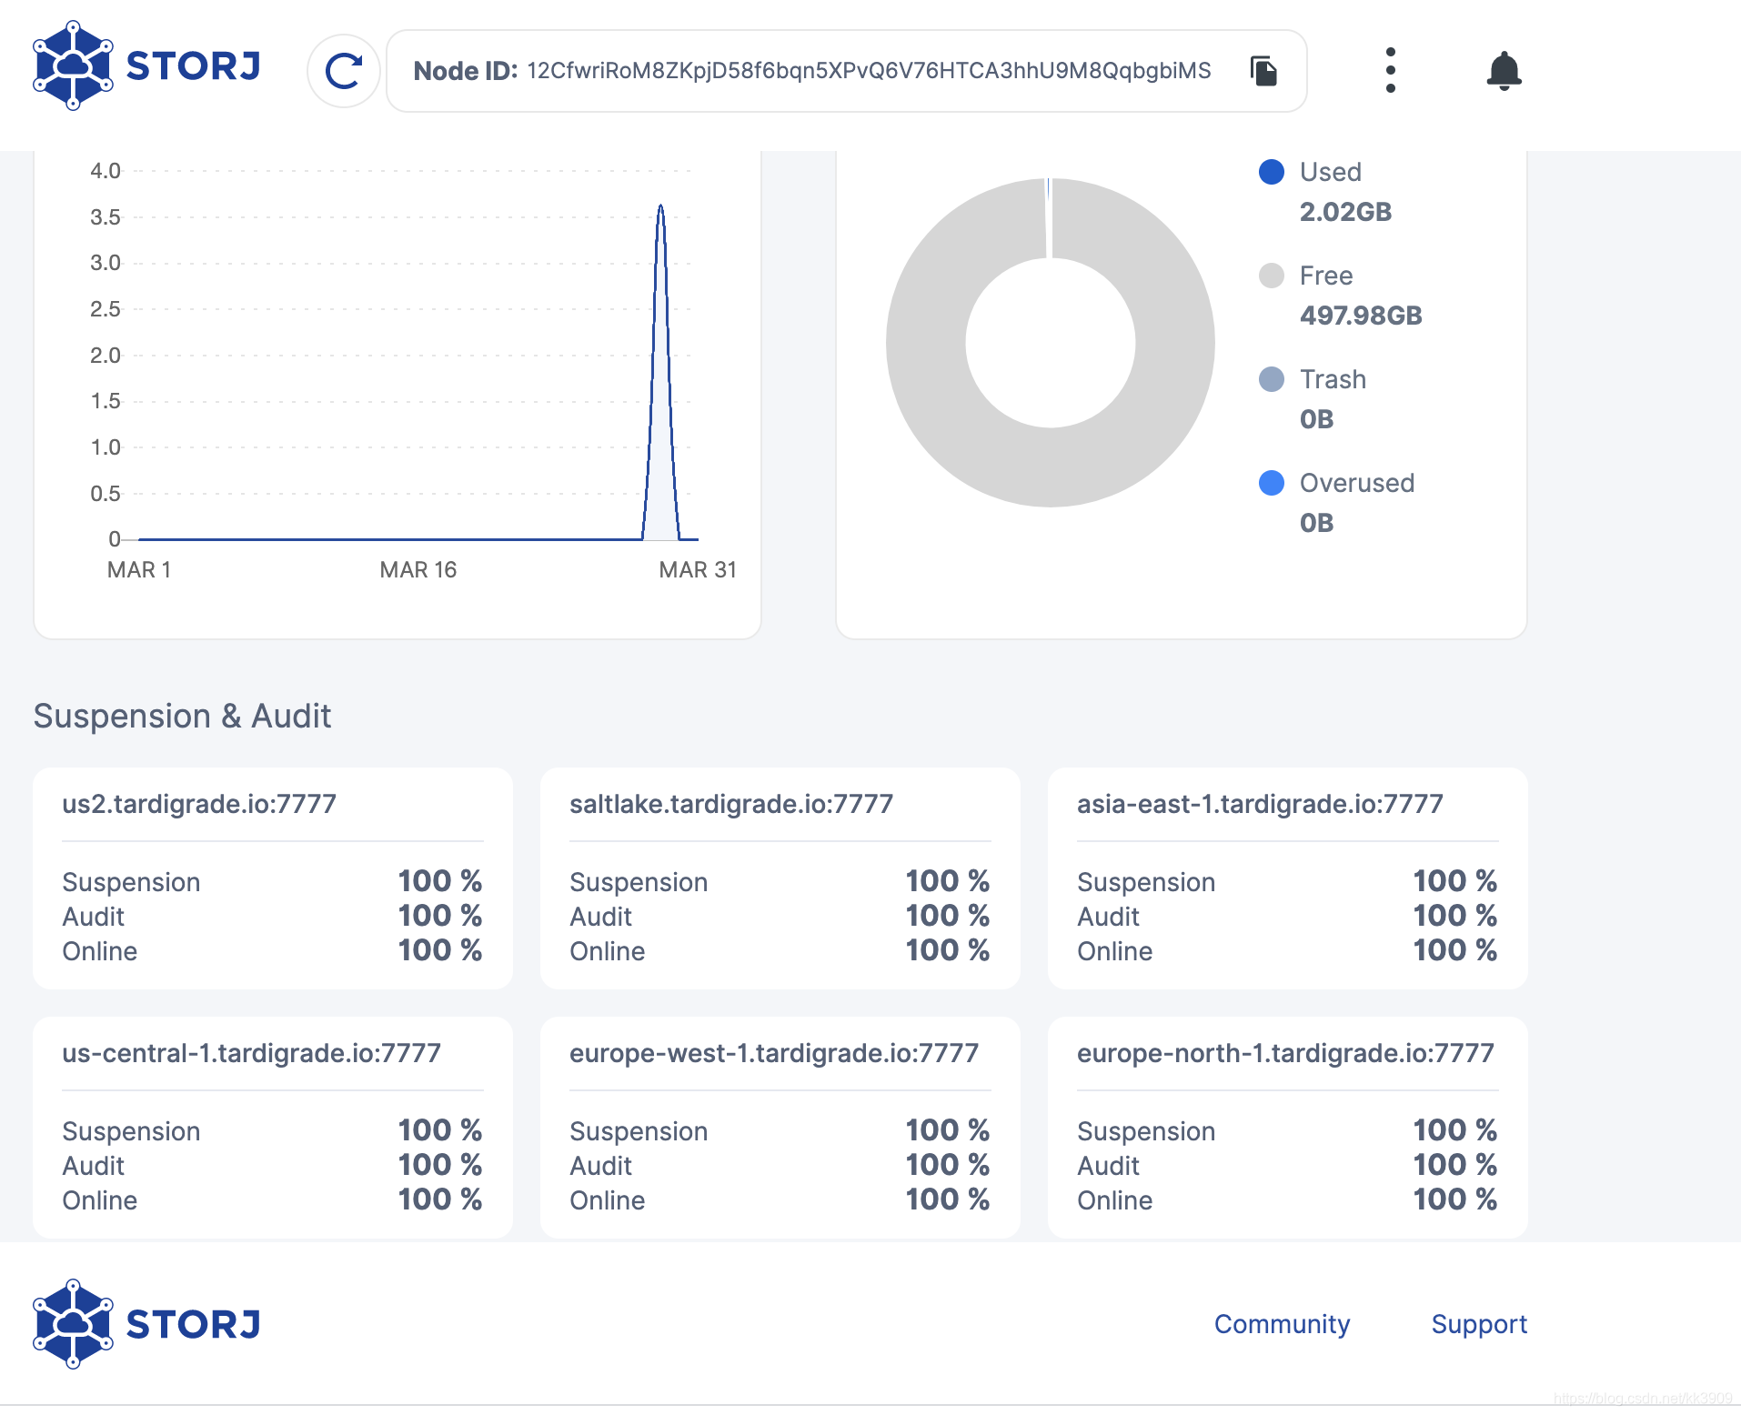1741x1415 pixels.
Task: Click the Trash legend dot
Action: click(1271, 379)
